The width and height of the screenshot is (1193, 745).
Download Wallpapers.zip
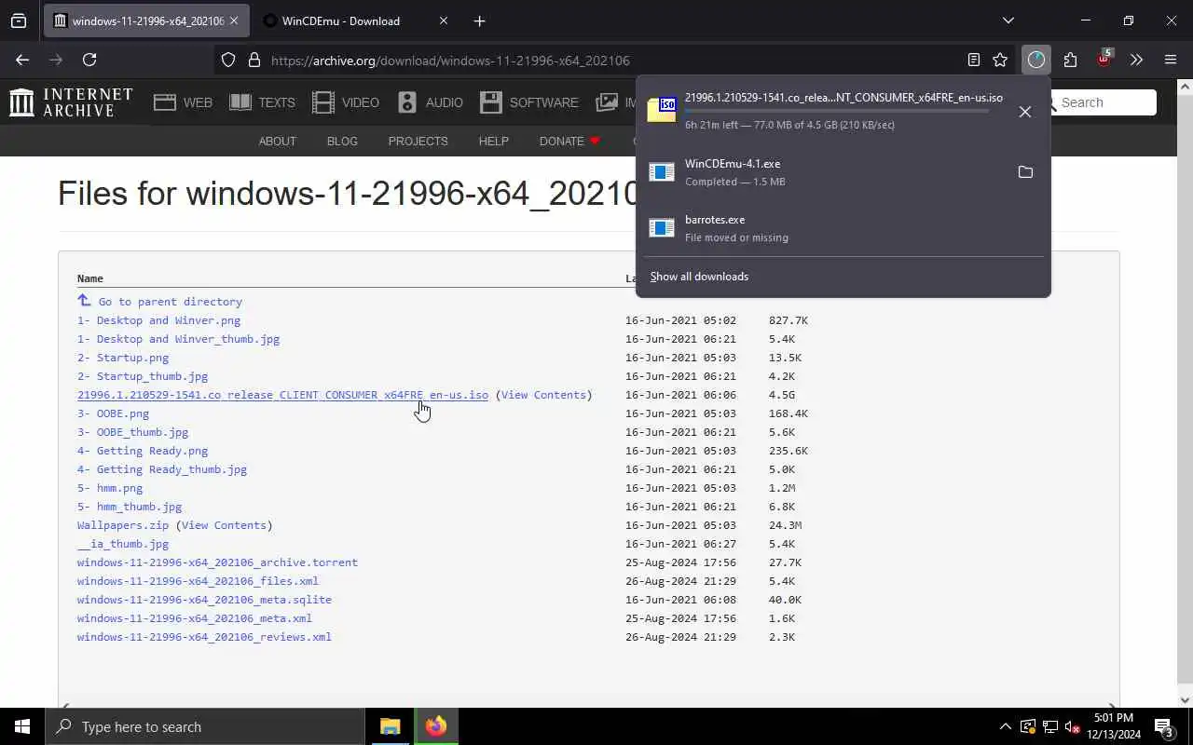click(x=123, y=525)
